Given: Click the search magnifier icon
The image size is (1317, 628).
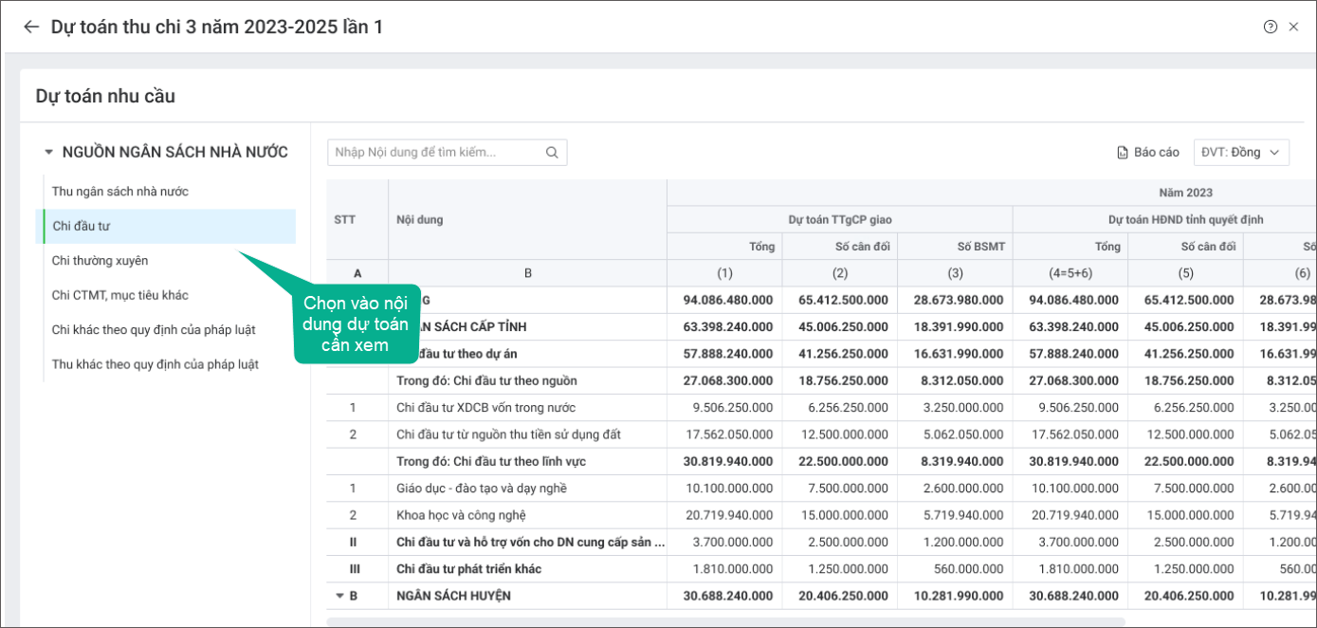Looking at the screenshot, I should point(552,153).
